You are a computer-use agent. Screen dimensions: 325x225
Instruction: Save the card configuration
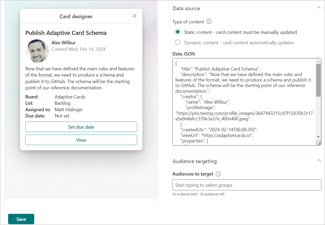click(x=21, y=219)
